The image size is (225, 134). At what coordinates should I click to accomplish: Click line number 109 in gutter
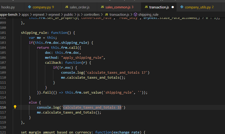click(x=3, y=73)
